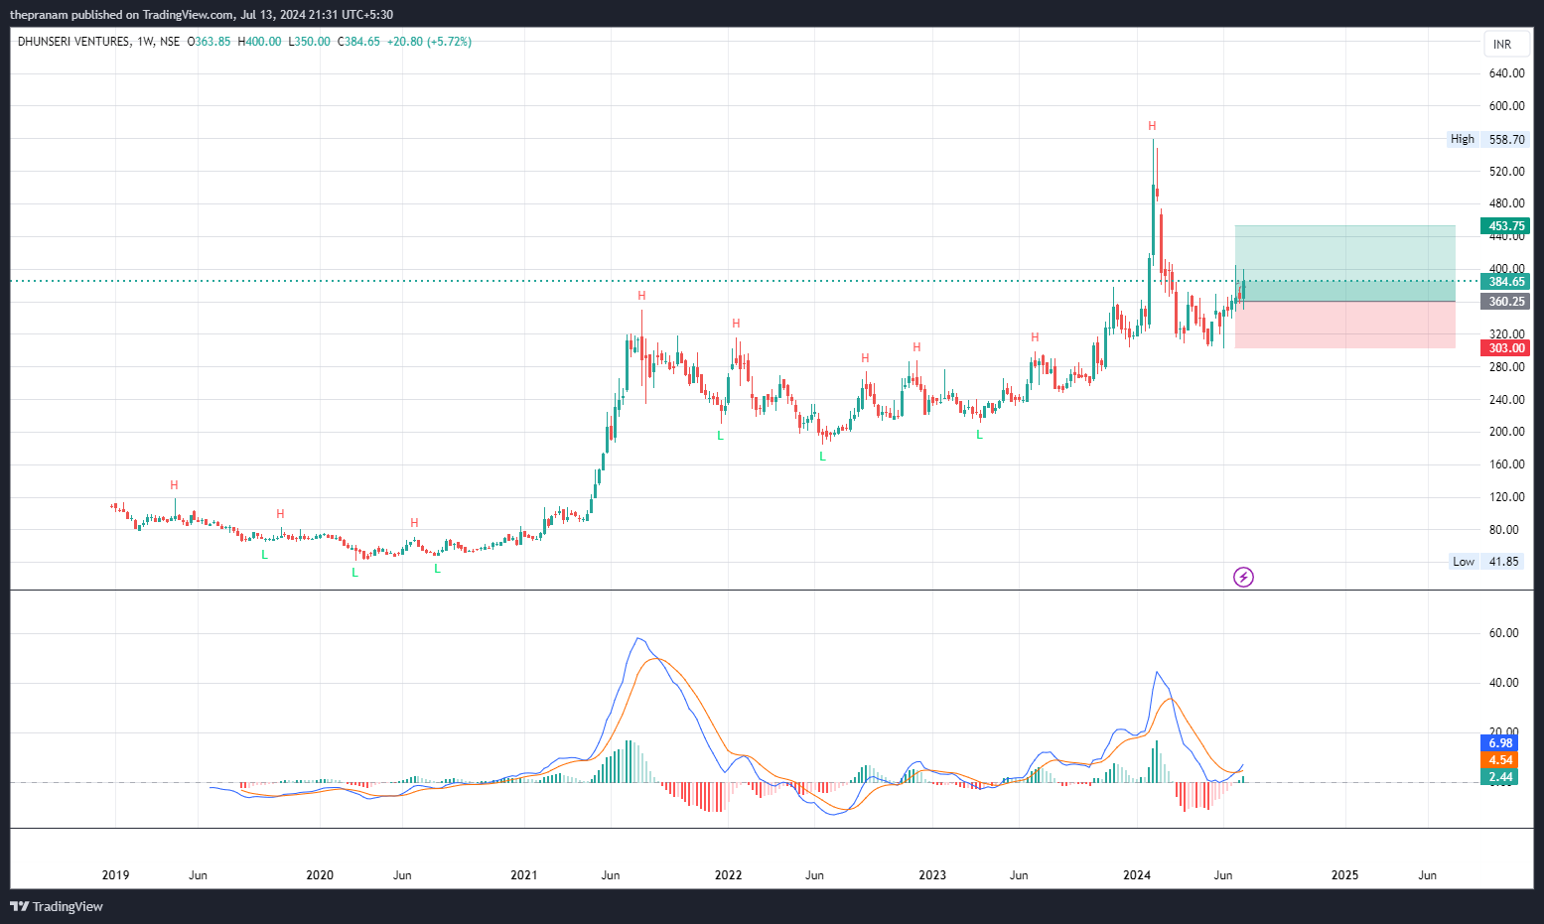
Task: Click the NSE exchange label
Action: point(170,42)
